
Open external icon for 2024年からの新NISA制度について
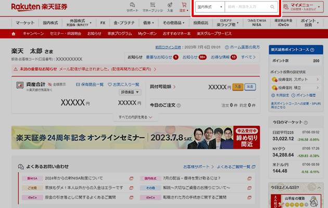(x=131, y=178)
